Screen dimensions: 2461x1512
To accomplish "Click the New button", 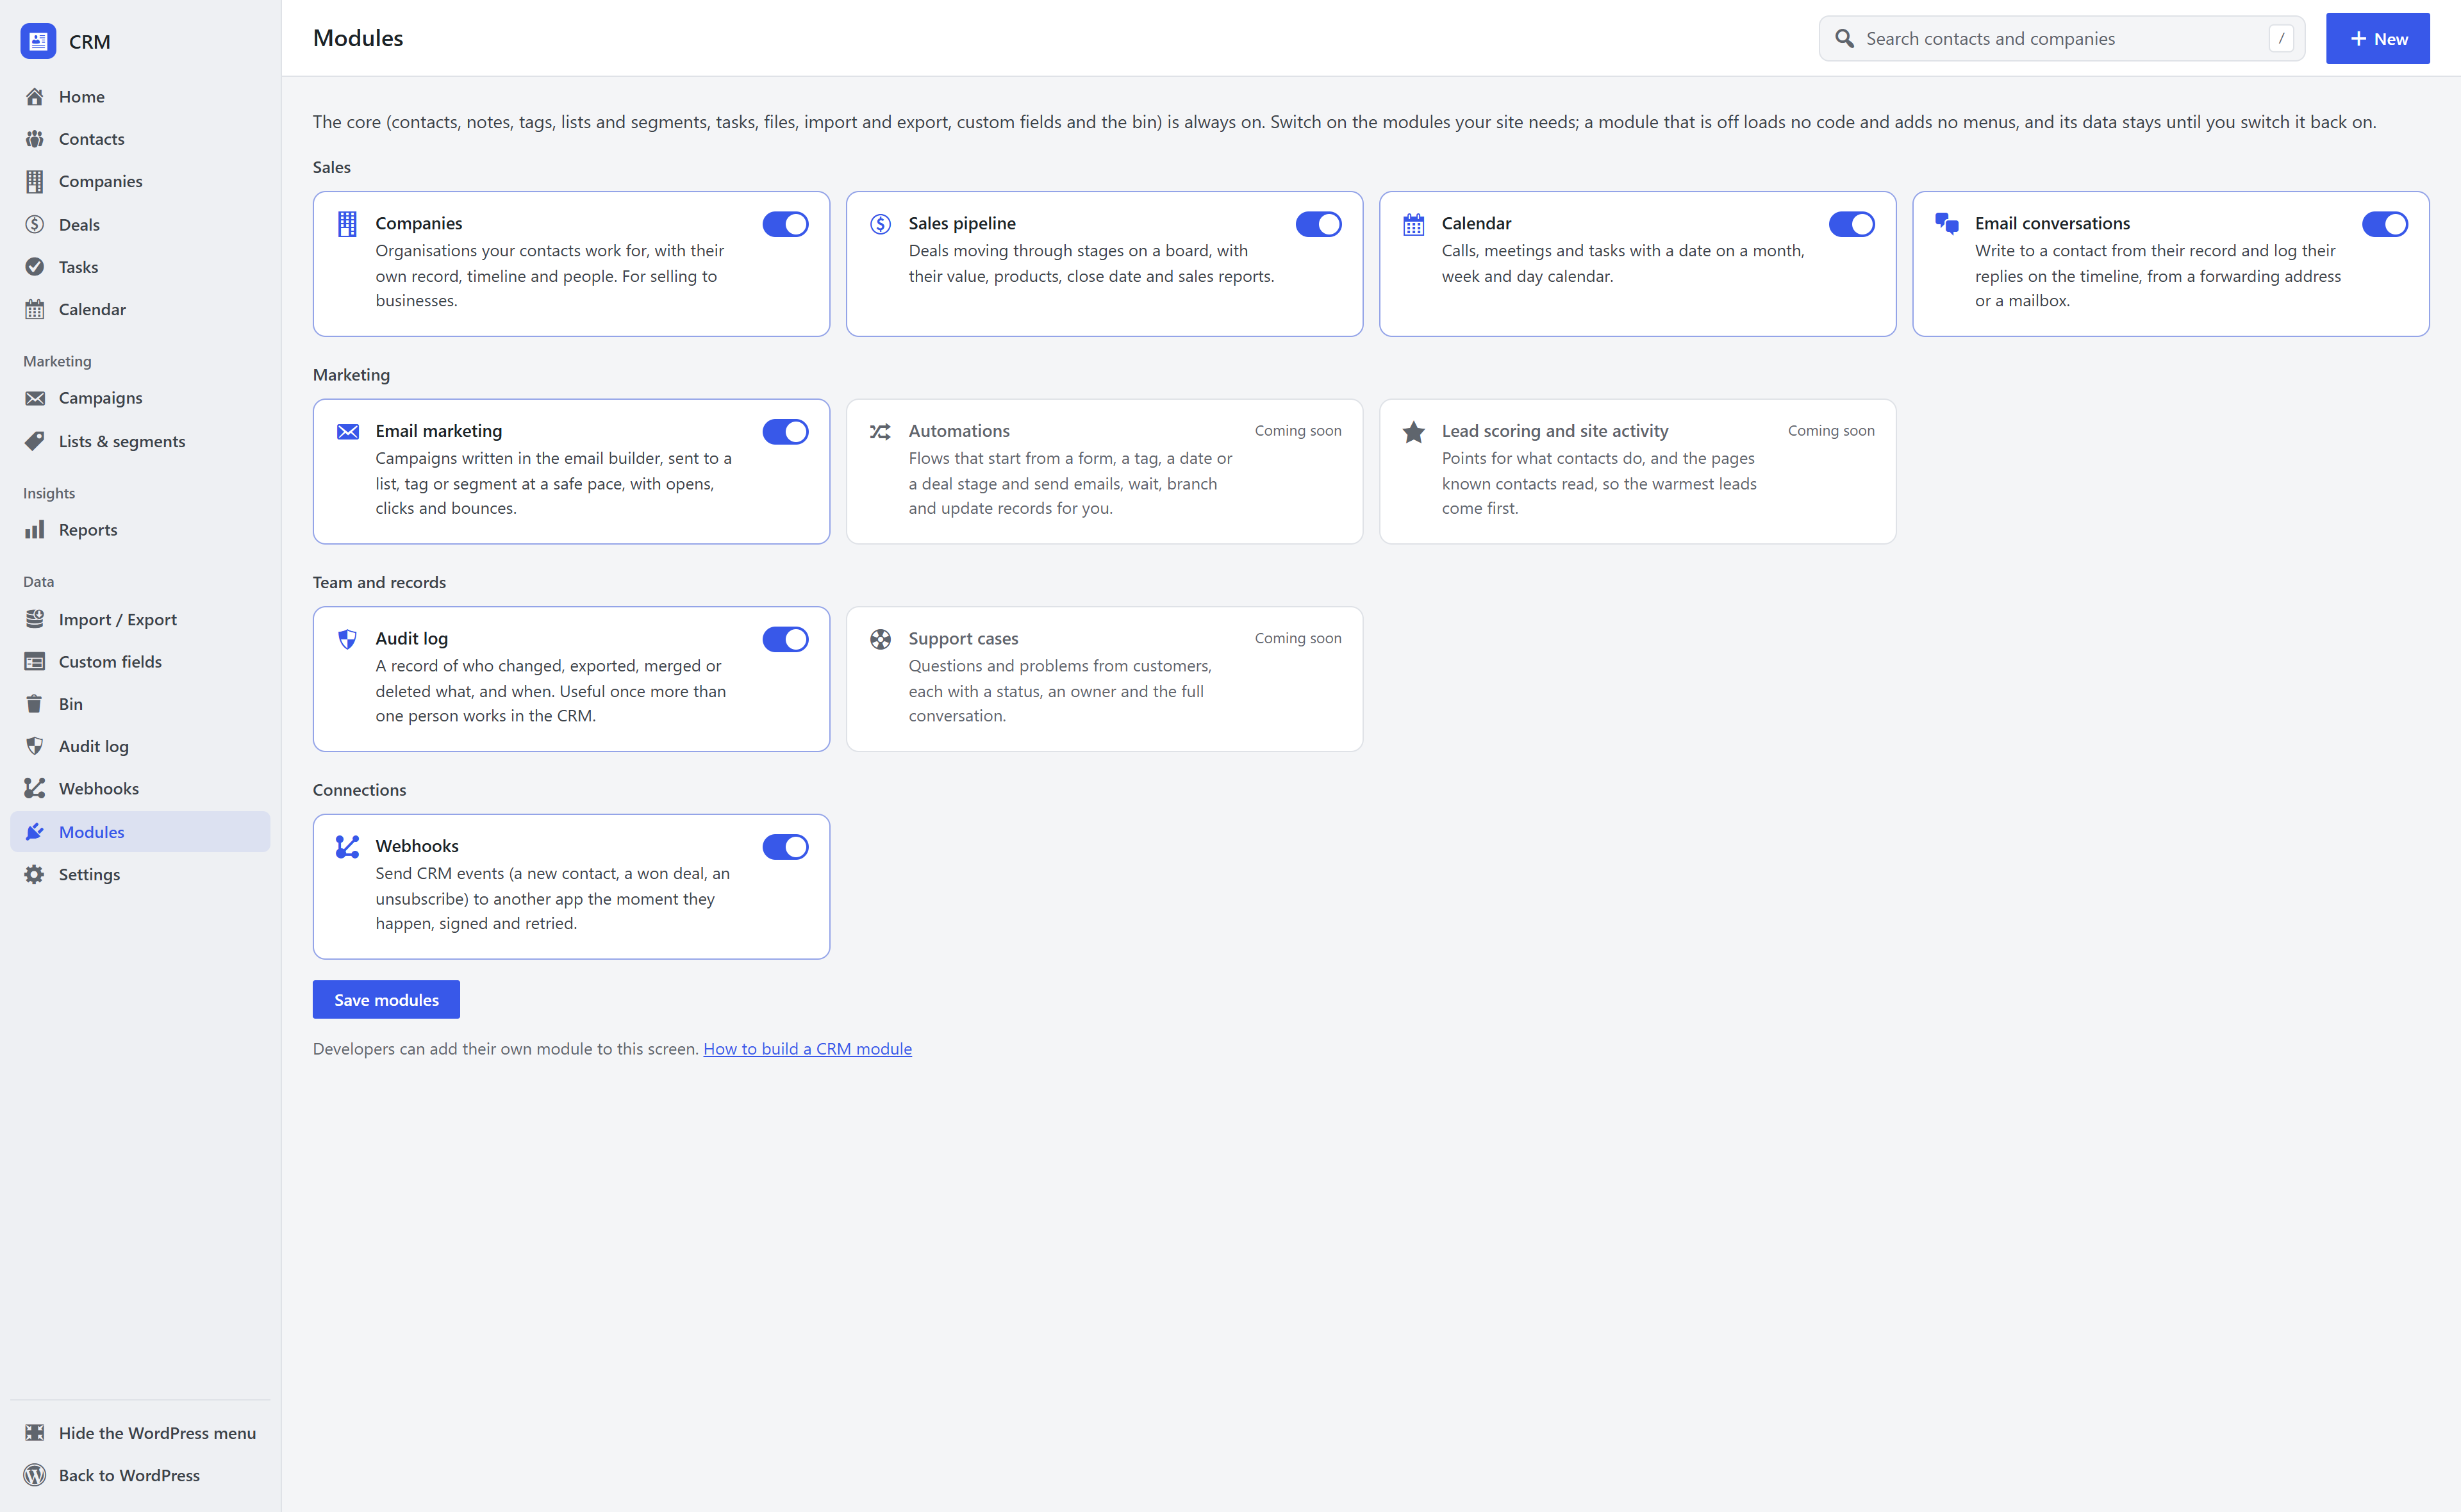I will pyautogui.click(x=2377, y=38).
